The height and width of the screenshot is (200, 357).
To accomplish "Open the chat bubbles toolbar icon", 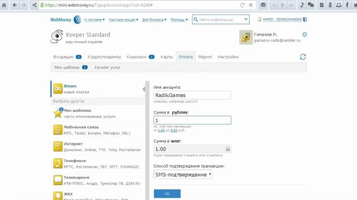I will pos(311,5).
